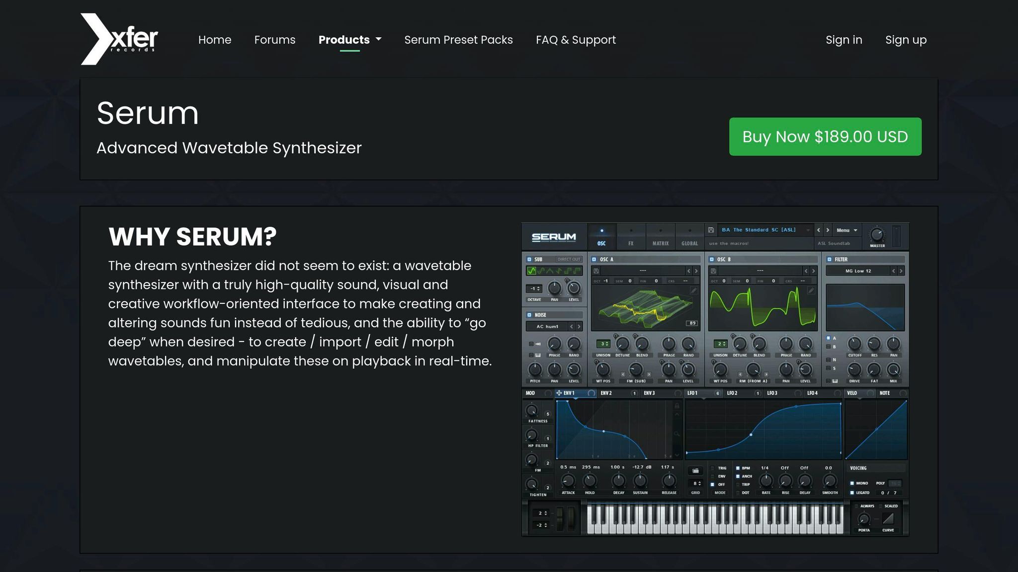
Task: Click the save preset disk icon in the header
Action: pos(711,230)
